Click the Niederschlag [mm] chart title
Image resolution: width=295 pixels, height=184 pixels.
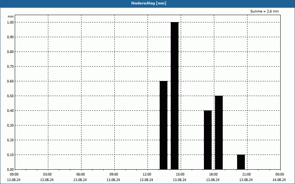149,3
